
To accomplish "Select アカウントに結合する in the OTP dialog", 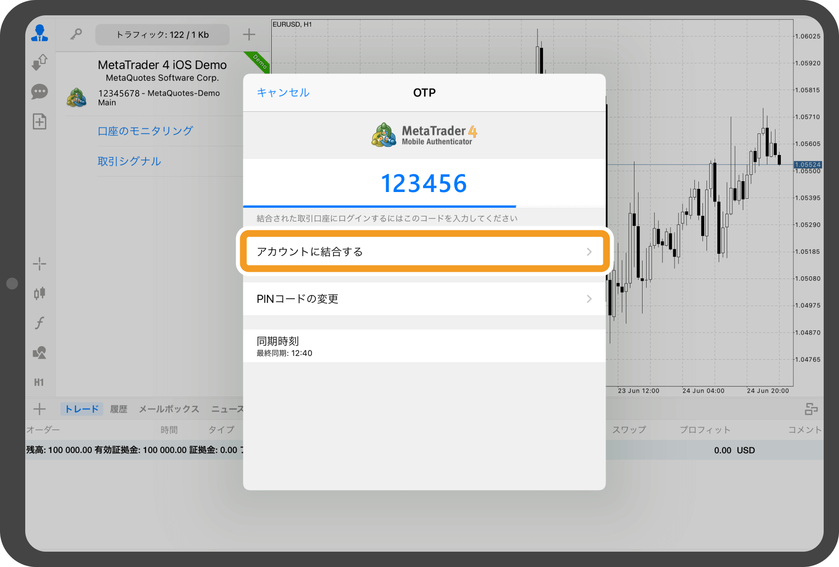I will tap(424, 251).
